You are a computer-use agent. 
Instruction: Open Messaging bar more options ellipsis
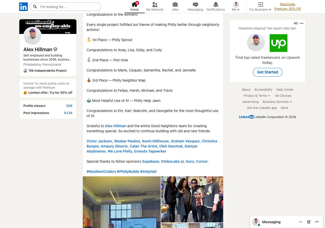(301, 222)
